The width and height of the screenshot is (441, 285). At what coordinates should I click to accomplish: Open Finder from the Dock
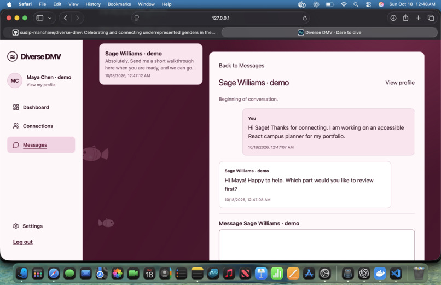pos(22,273)
